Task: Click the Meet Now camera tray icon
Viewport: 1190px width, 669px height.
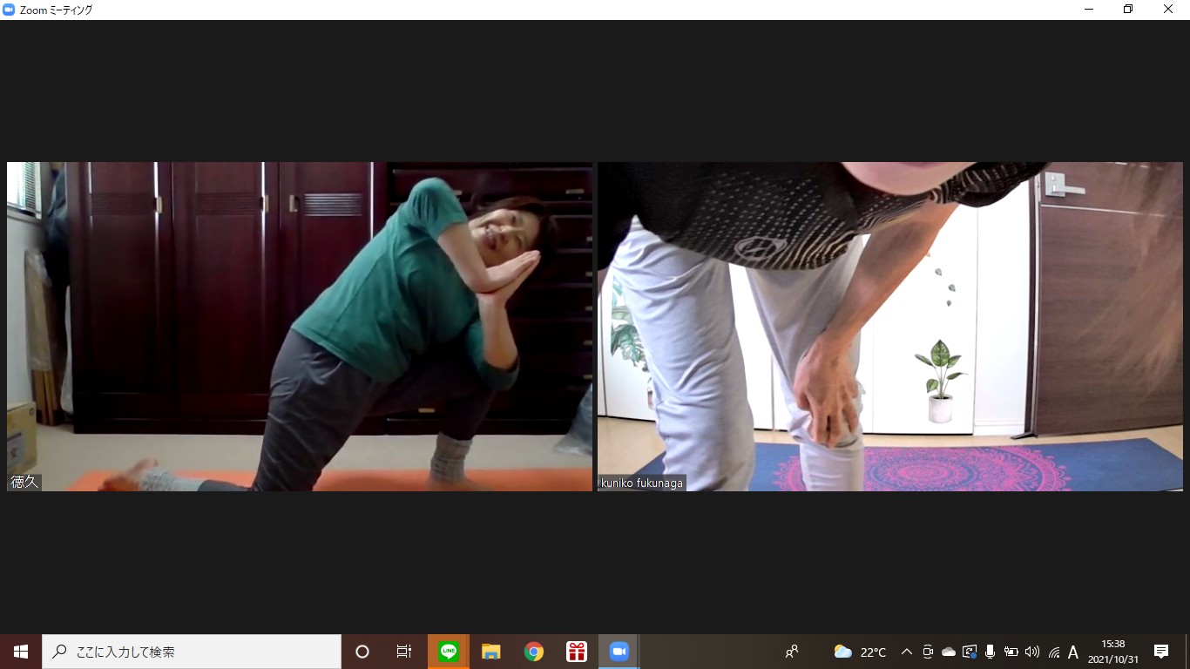Action: [928, 652]
